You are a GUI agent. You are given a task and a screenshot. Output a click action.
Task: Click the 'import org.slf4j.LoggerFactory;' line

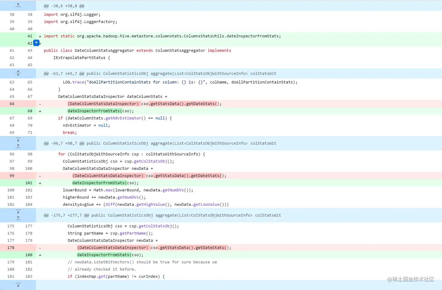(80, 22)
